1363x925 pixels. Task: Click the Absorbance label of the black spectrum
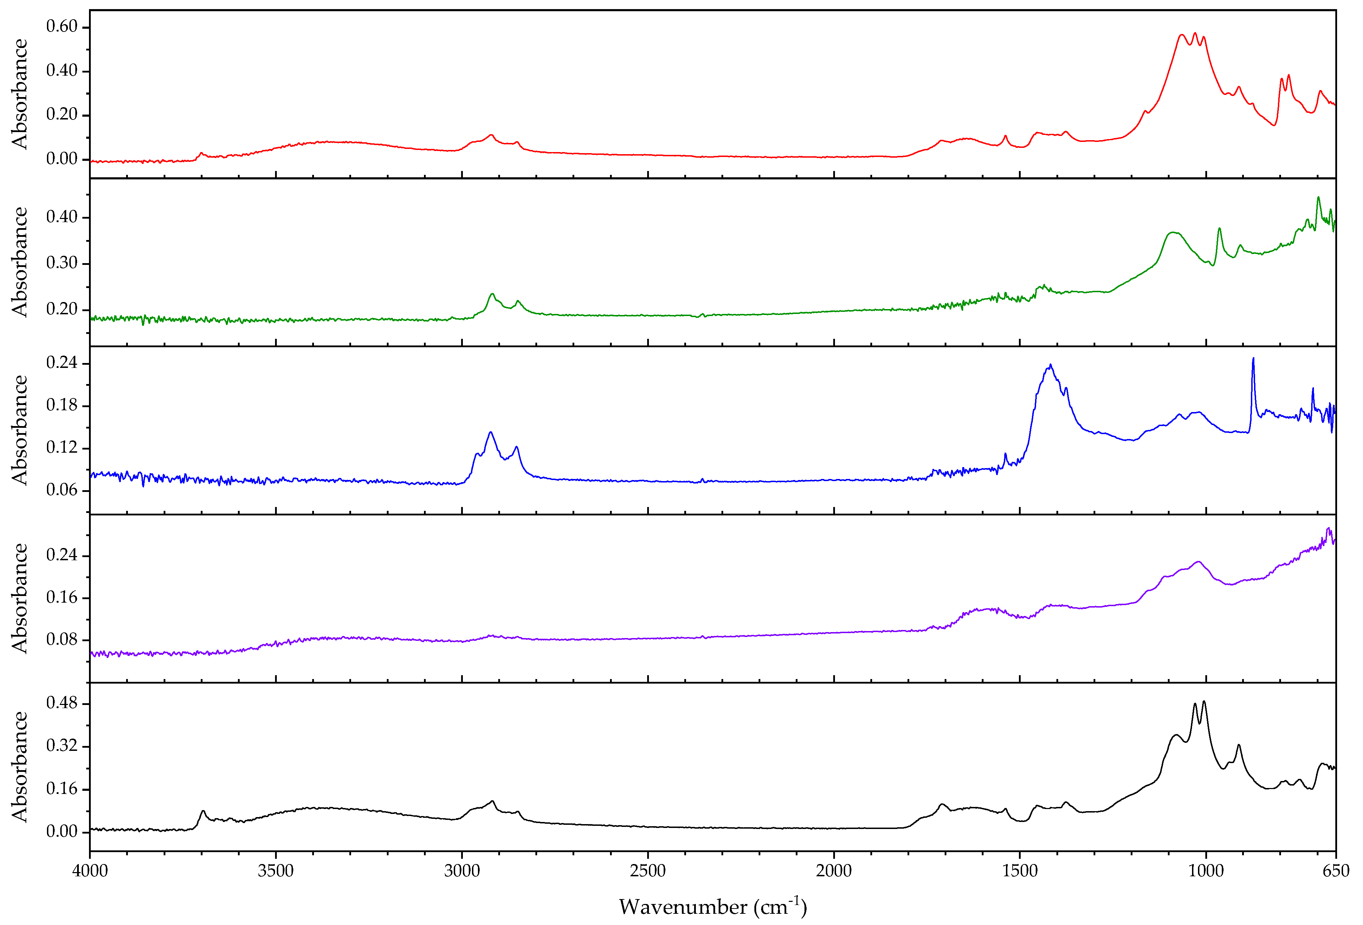click(20, 767)
